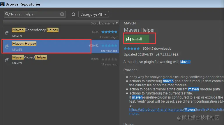Open the Sort by: name dropdown
Screen dimensions: 224x125
coord(104,23)
